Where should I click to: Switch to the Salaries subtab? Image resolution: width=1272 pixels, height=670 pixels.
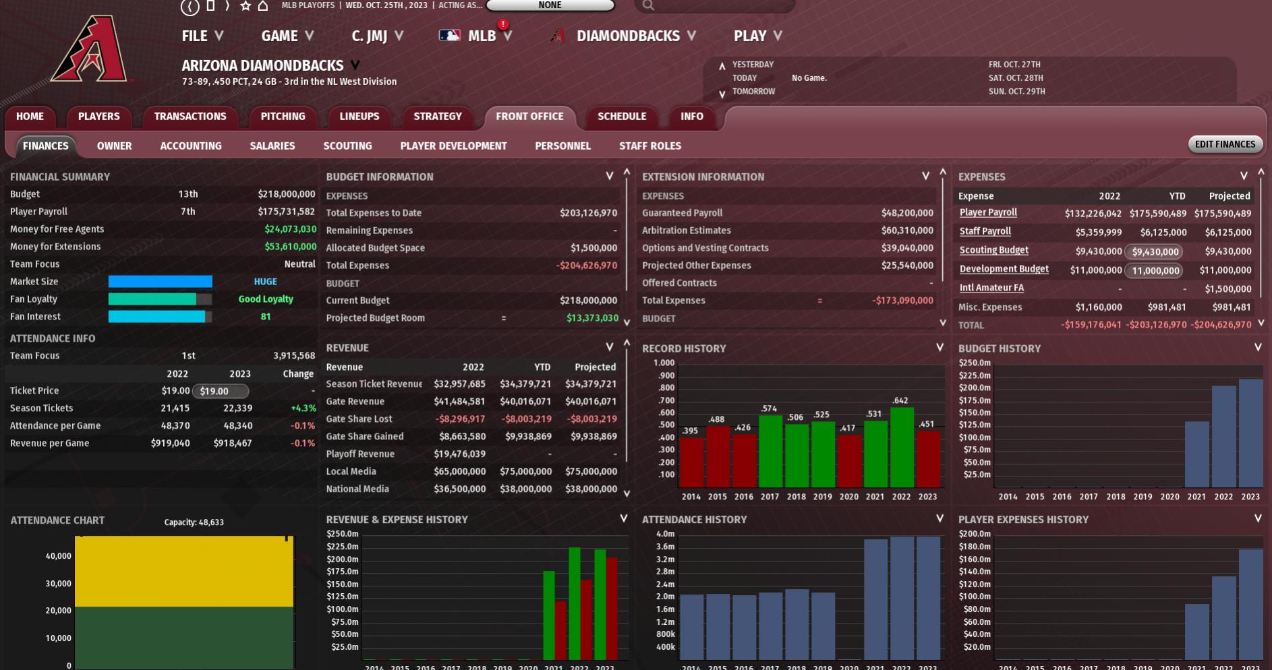[272, 146]
